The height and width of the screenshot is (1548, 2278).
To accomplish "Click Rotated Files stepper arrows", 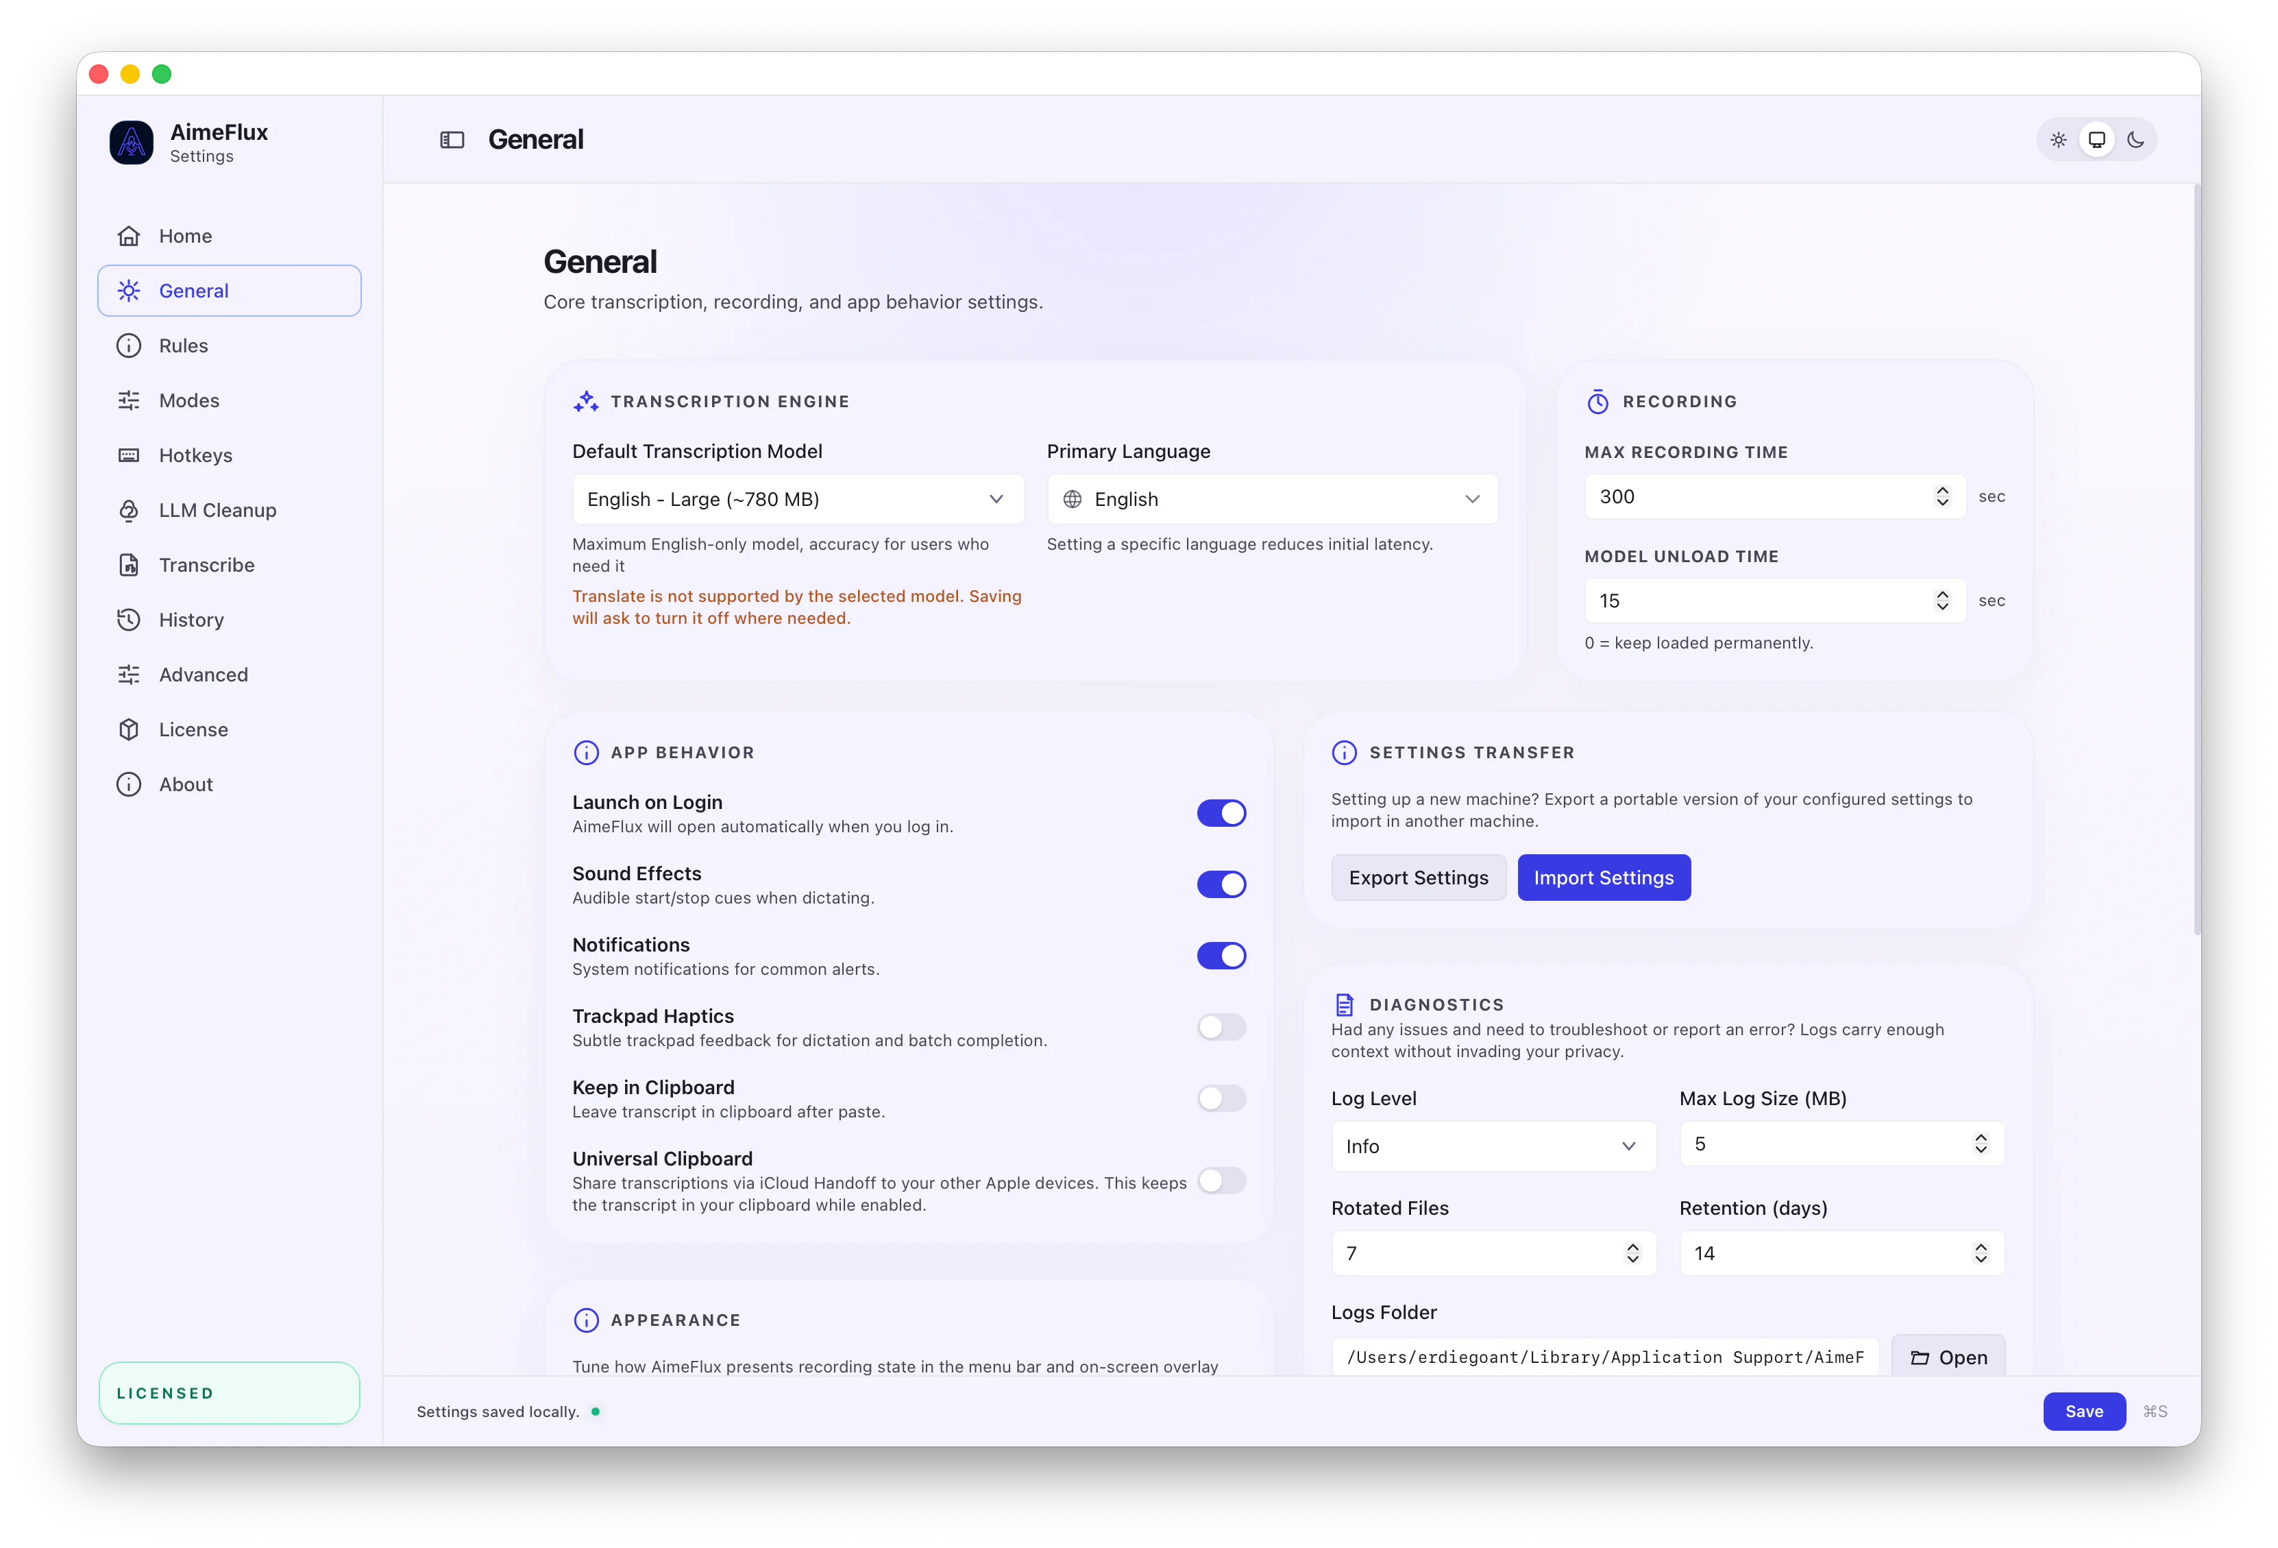I will click(x=1632, y=1254).
